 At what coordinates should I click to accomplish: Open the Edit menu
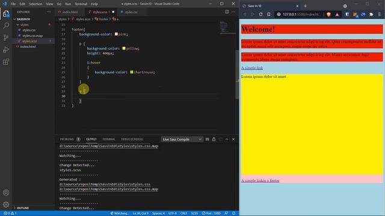(22, 4)
